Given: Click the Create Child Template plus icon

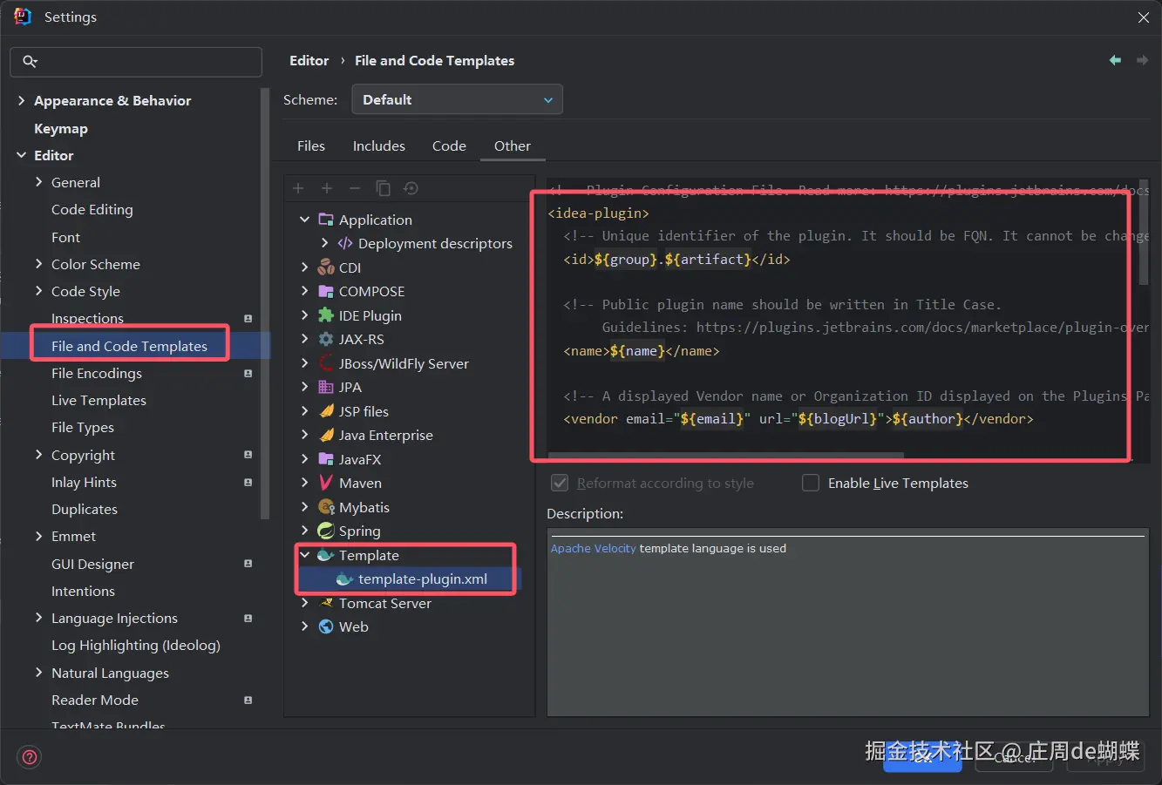Looking at the screenshot, I should click(x=327, y=188).
